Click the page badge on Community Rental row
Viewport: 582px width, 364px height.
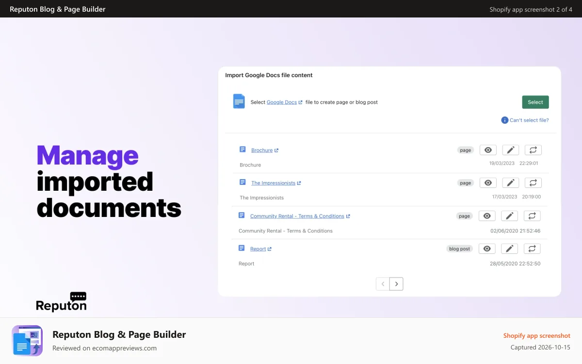pyautogui.click(x=465, y=216)
